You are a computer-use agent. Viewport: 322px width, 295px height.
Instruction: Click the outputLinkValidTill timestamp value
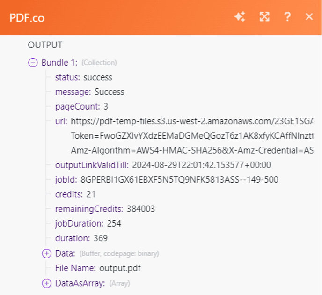(x=201, y=165)
